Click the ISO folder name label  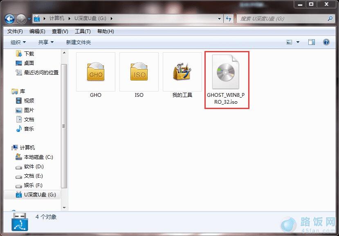pyautogui.click(x=139, y=95)
